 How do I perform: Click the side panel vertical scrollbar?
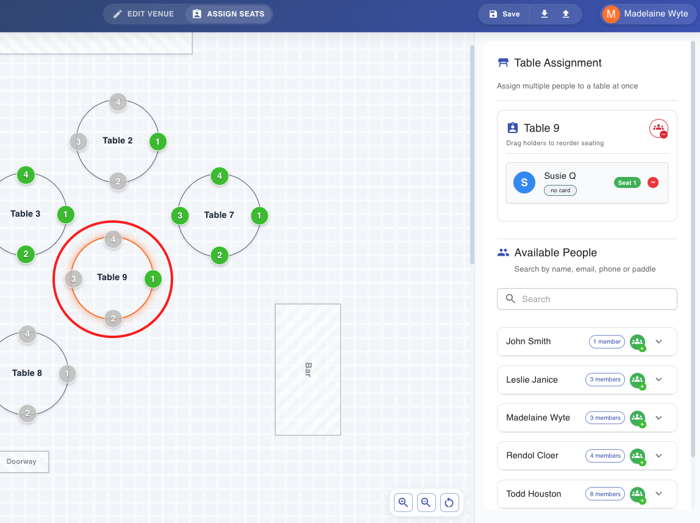[x=693, y=249]
